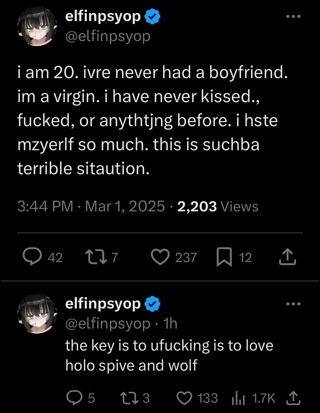The image size is (320, 413).
Task: Like the reply tweet with 133 likes
Action: pyautogui.click(x=184, y=398)
